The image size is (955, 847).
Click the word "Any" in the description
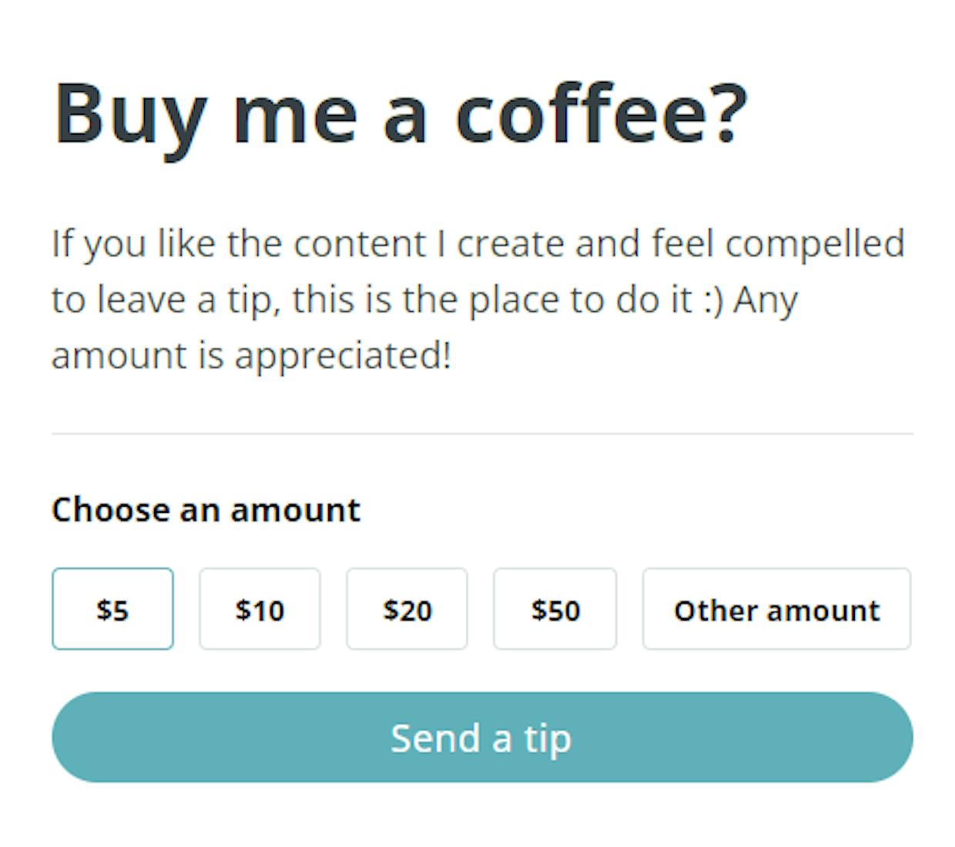pos(766,301)
